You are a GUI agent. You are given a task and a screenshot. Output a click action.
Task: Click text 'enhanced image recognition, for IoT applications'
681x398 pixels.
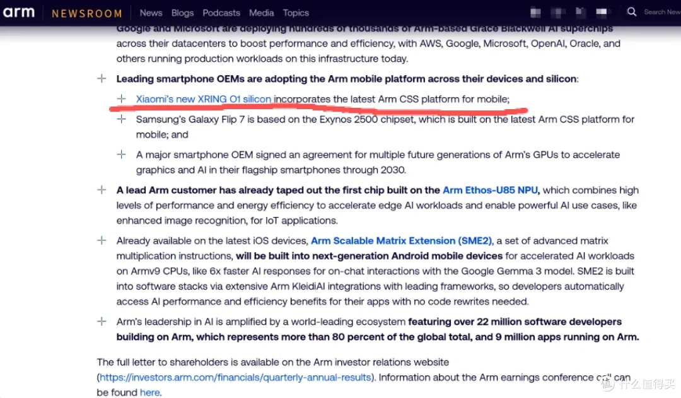tap(227, 221)
